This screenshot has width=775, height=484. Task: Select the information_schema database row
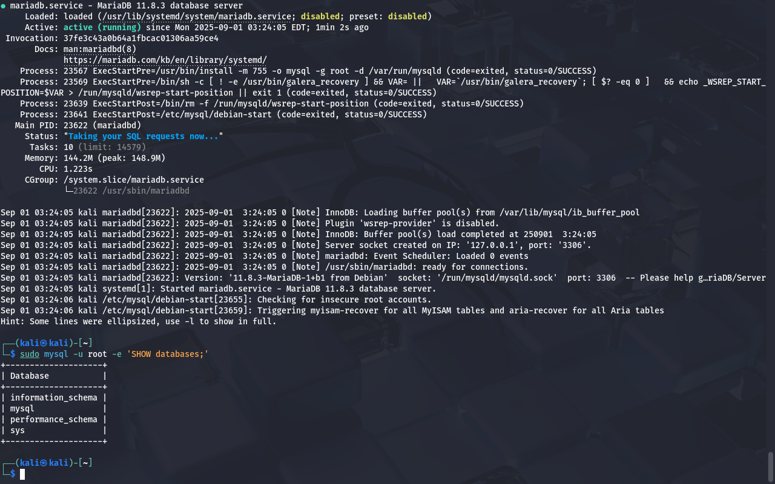54,397
